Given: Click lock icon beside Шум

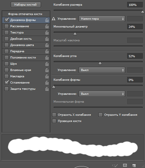Looking at the screenshot, I should point(47,64).
